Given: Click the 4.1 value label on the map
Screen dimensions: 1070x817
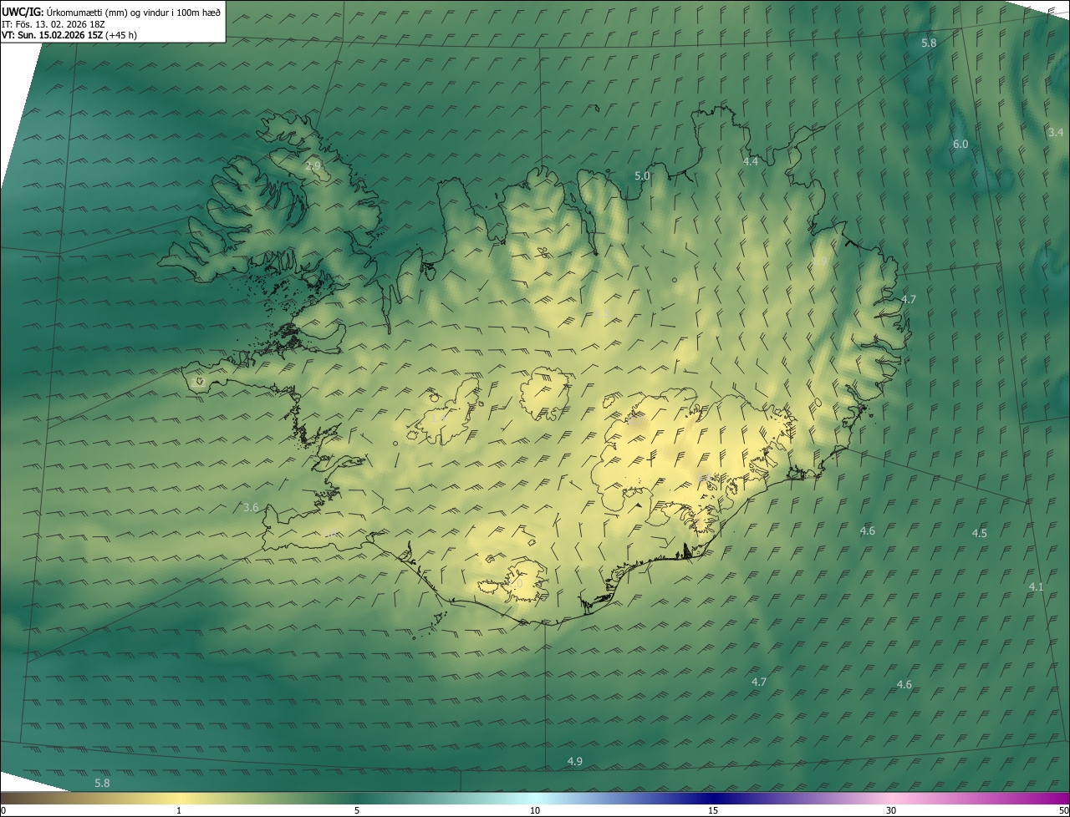Looking at the screenshot, I should [1036, 587].
